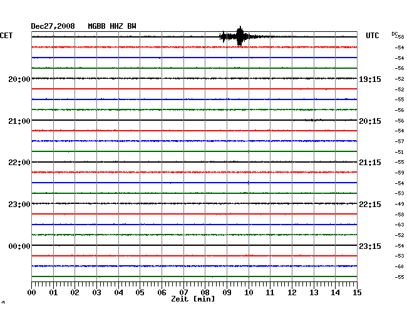Click minute axis label 05
This screenshot has width=407, height=309.
tap(140, 293)
